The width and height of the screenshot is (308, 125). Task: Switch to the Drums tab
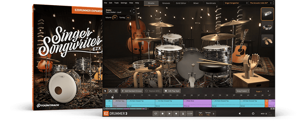pos(151,3)
